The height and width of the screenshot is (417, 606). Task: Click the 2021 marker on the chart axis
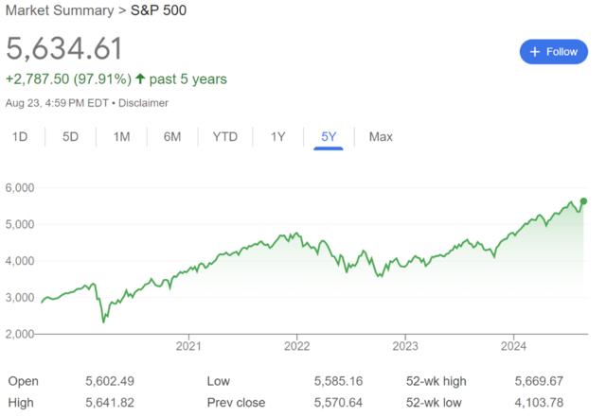[x=188, y=345]
